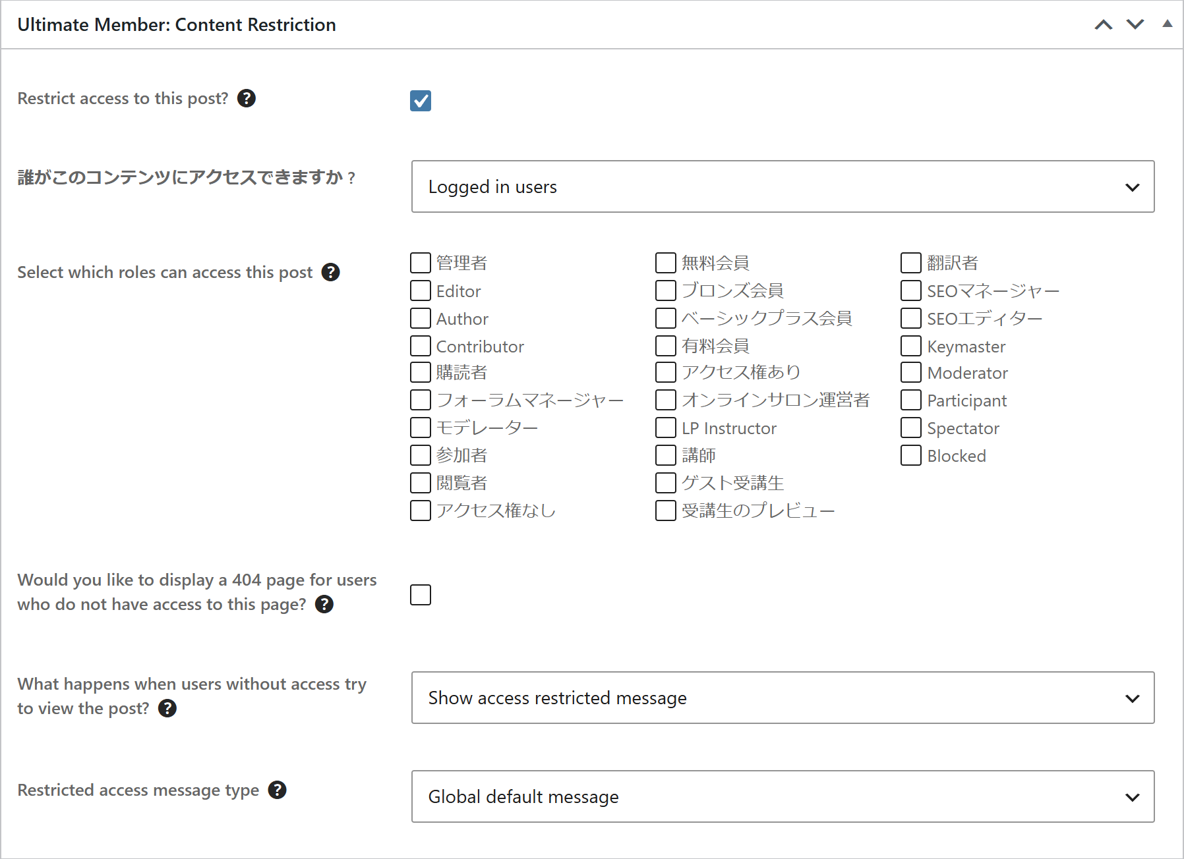Collapse the Content Restriction metabox
Viewport: 1184px width, 859px height.
pos(1168,24)
